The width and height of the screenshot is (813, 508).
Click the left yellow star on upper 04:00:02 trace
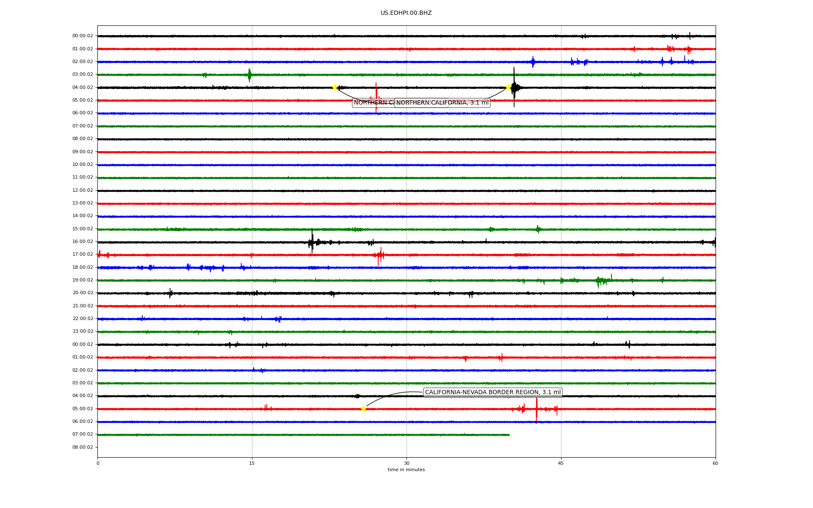[335, 87]
